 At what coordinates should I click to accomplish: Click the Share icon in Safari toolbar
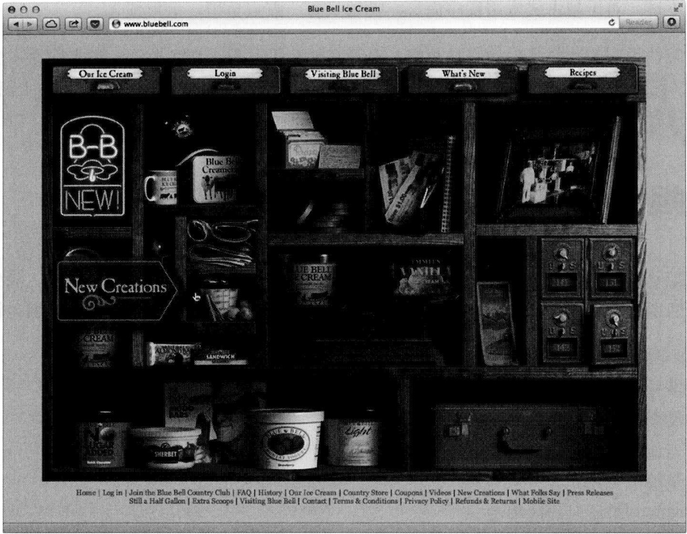pos(73,24)
